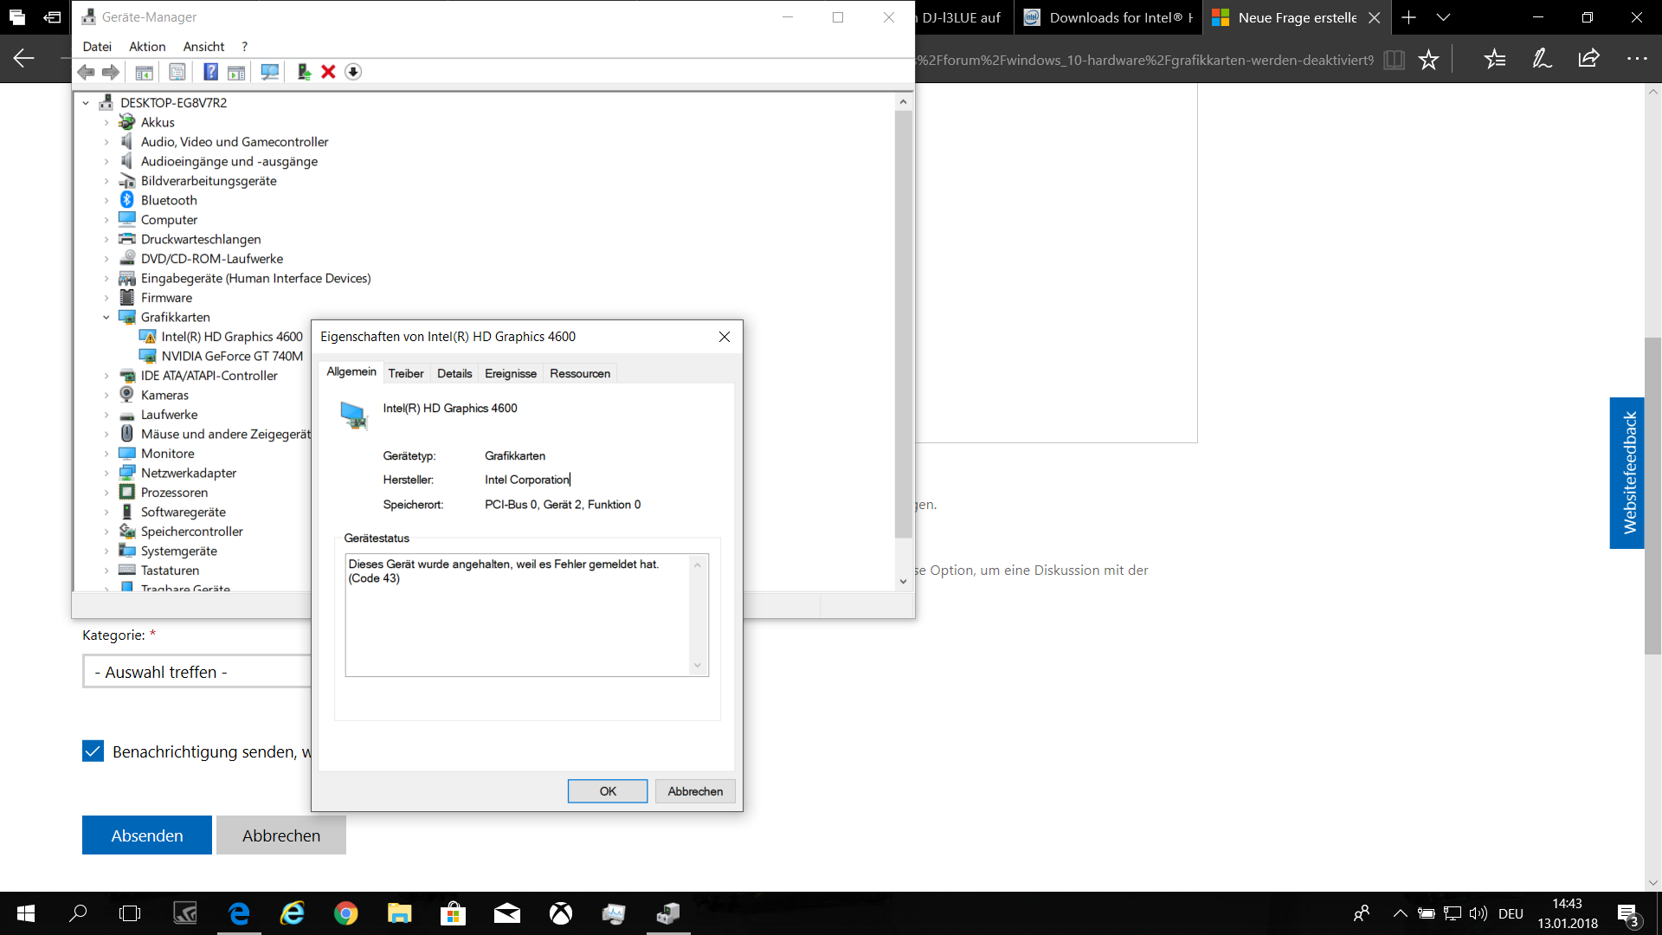Viewport: 1662px width, 935px height.
Task: Select Intel(R) HD Graphics 4600 in device tree
Action: (x=231, y=337)
